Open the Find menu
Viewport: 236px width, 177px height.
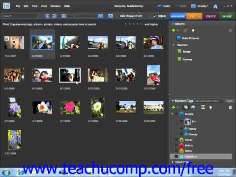pyautogui.click(x=34, y=6)
